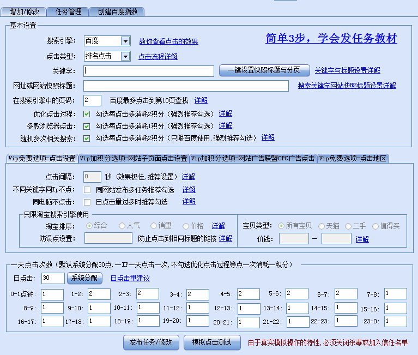The width and height of the screenshot is (418, 355).
Task: Open 详解 link for 优化点击过程
Action: (225, 113)
